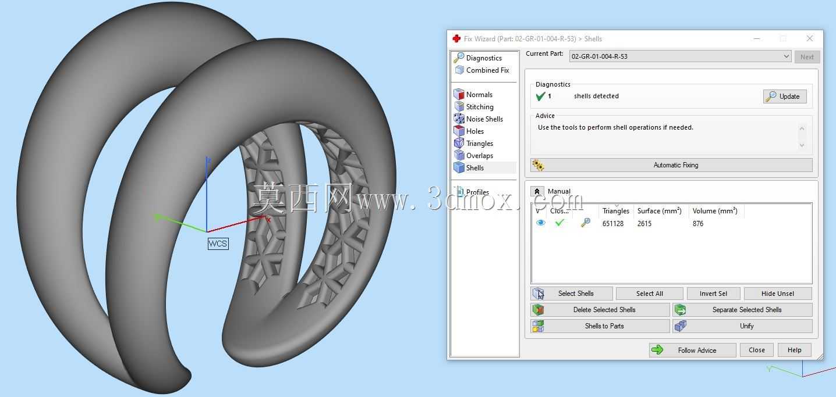Collapse the Manual section

537,191
